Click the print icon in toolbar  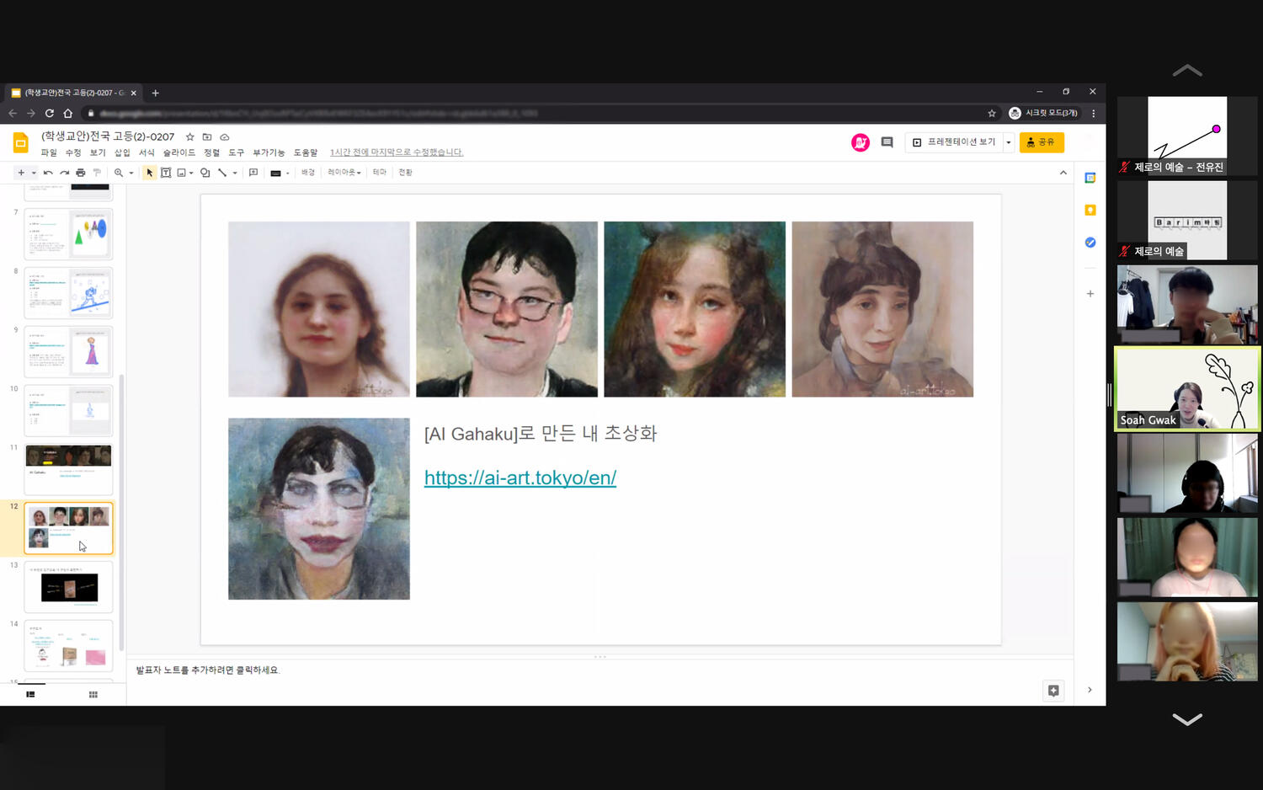(x=81, y=173)
